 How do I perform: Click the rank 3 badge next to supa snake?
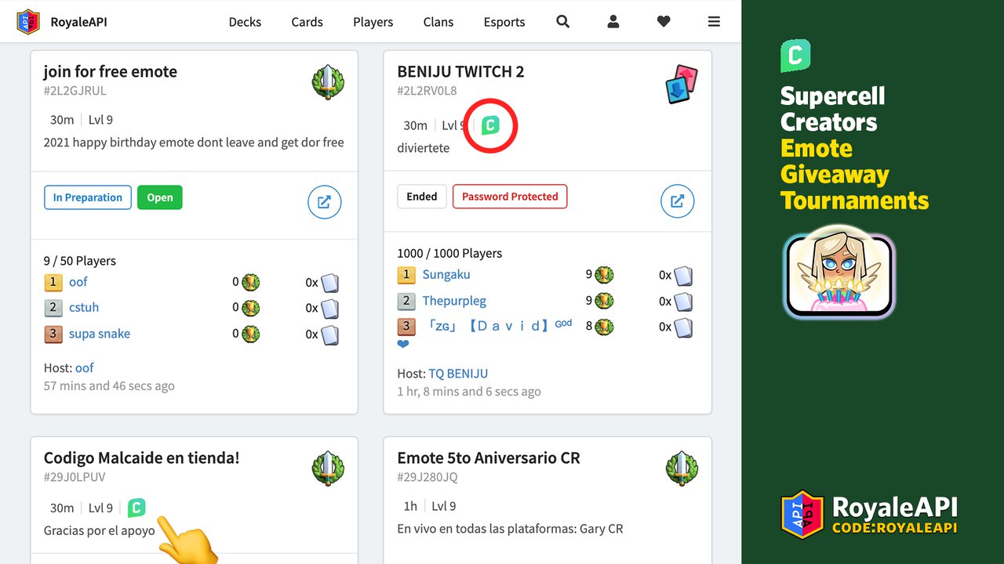pos(53,334)
